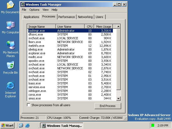The height and width of the screenshot is (129, 172).
Task: Click Internet Explorer quick launch icon
Action: pyautogui.click(x=27, y=126)
